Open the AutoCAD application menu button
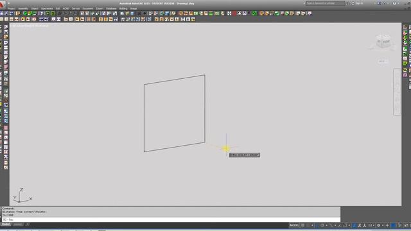411x231 pixels. pos(2,5)
